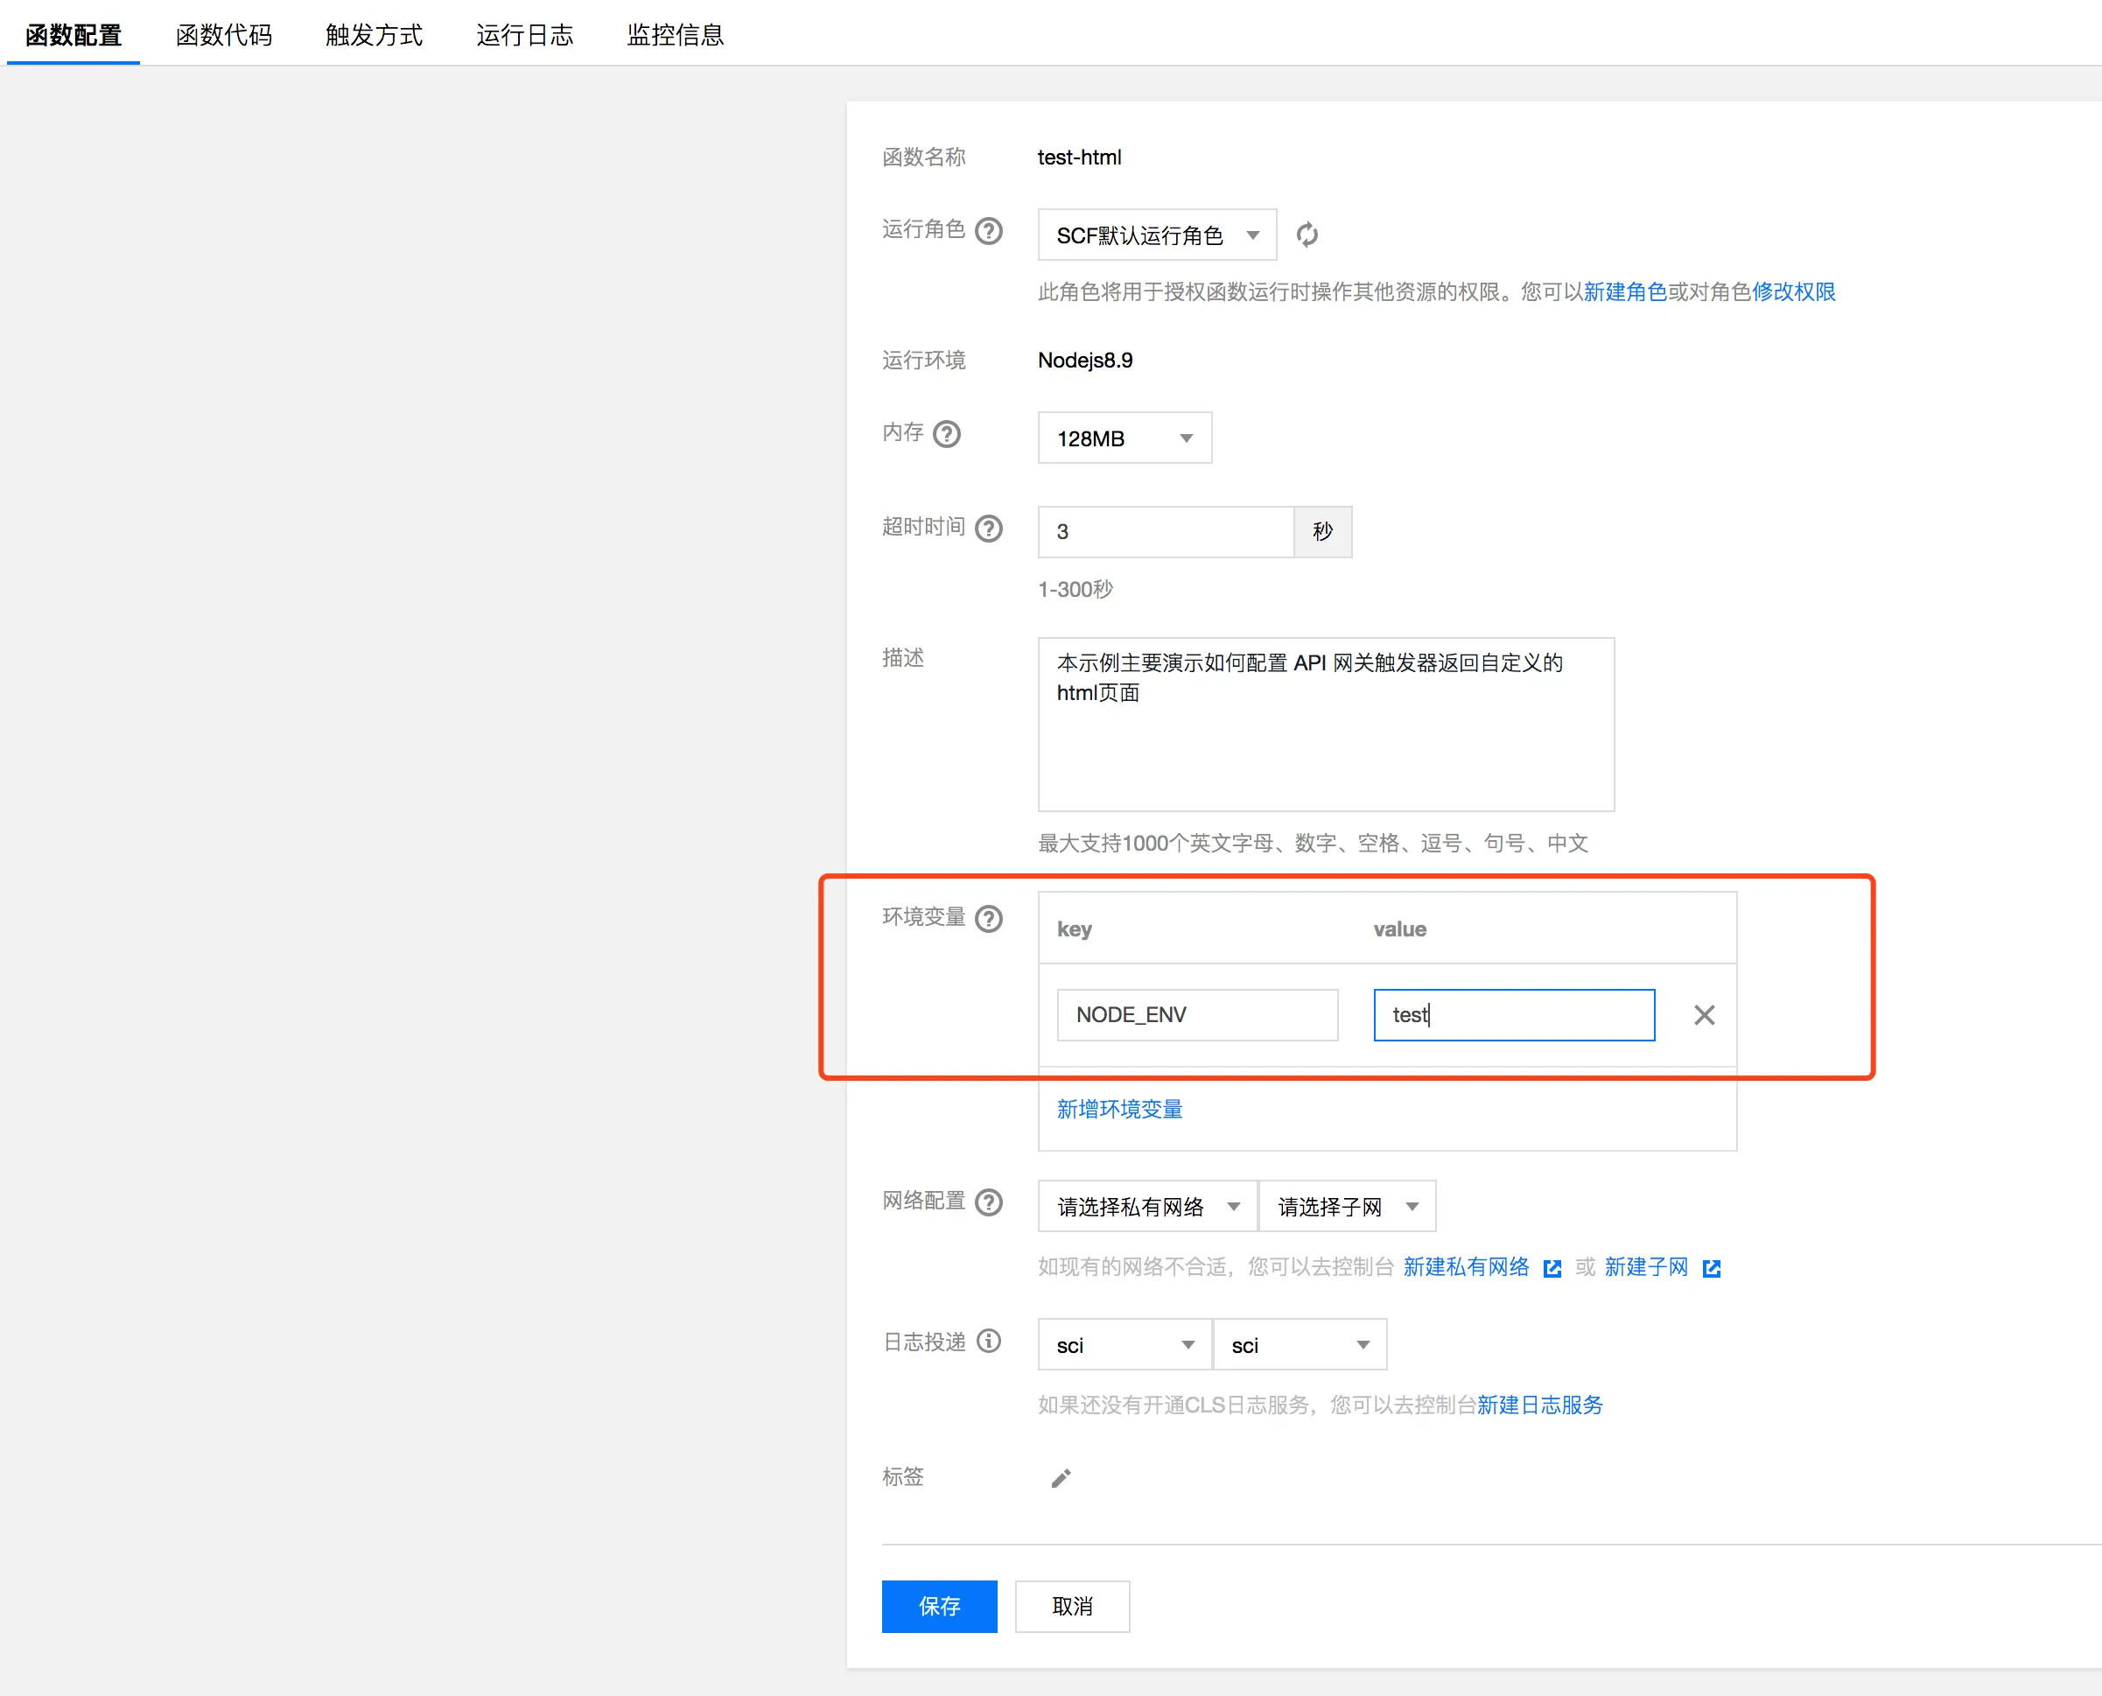Screen dimensions: 2102x1696
Task: Click help icon beside 内存 label
Action: (947, 434)
